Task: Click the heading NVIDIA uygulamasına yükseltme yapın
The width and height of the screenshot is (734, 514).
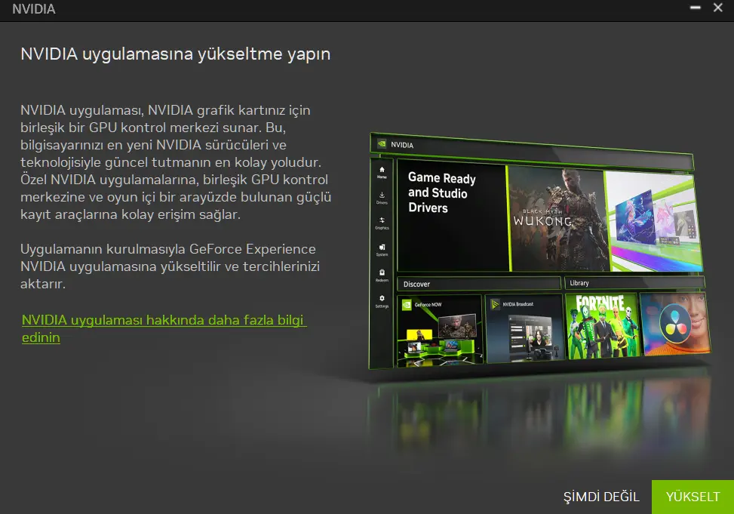Action: 176,54
